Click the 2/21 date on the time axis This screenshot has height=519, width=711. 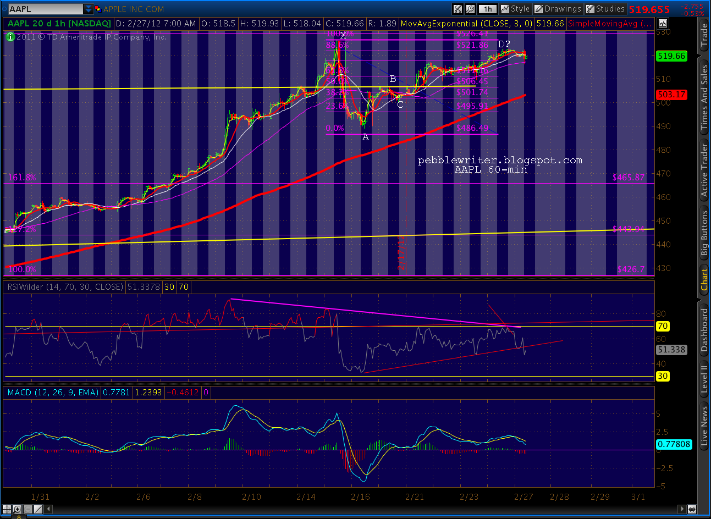point(414,496)
